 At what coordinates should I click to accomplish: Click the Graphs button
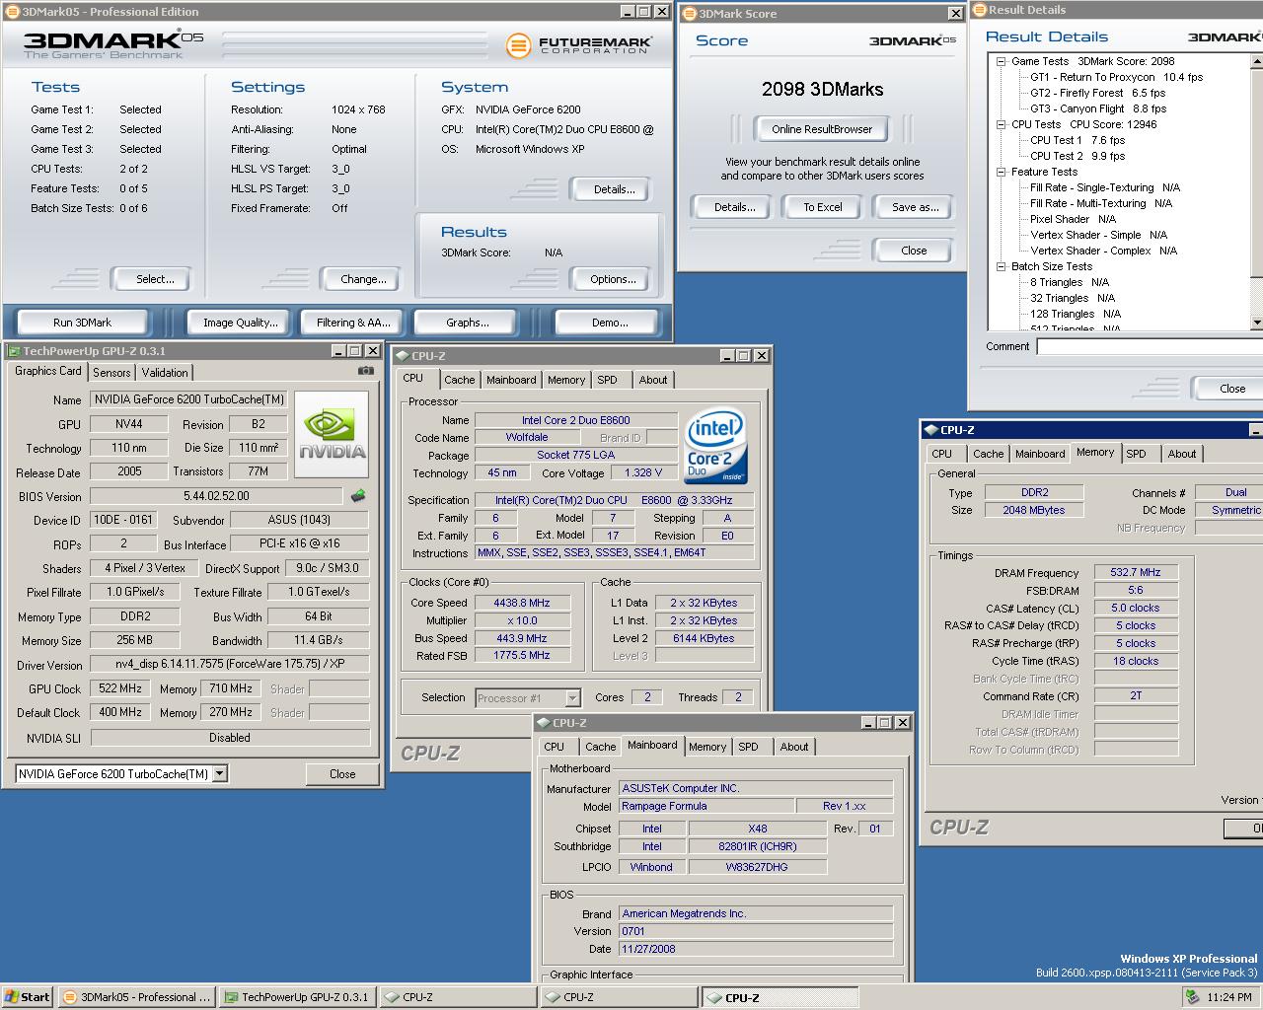click(x=467, y=323)
